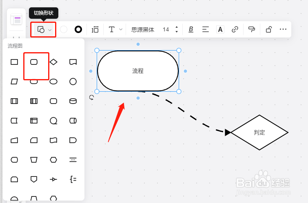Open the black border color ring swatch
Image resolution: width=308 pixels, height=203 pixels.
(x=78, y=30)
